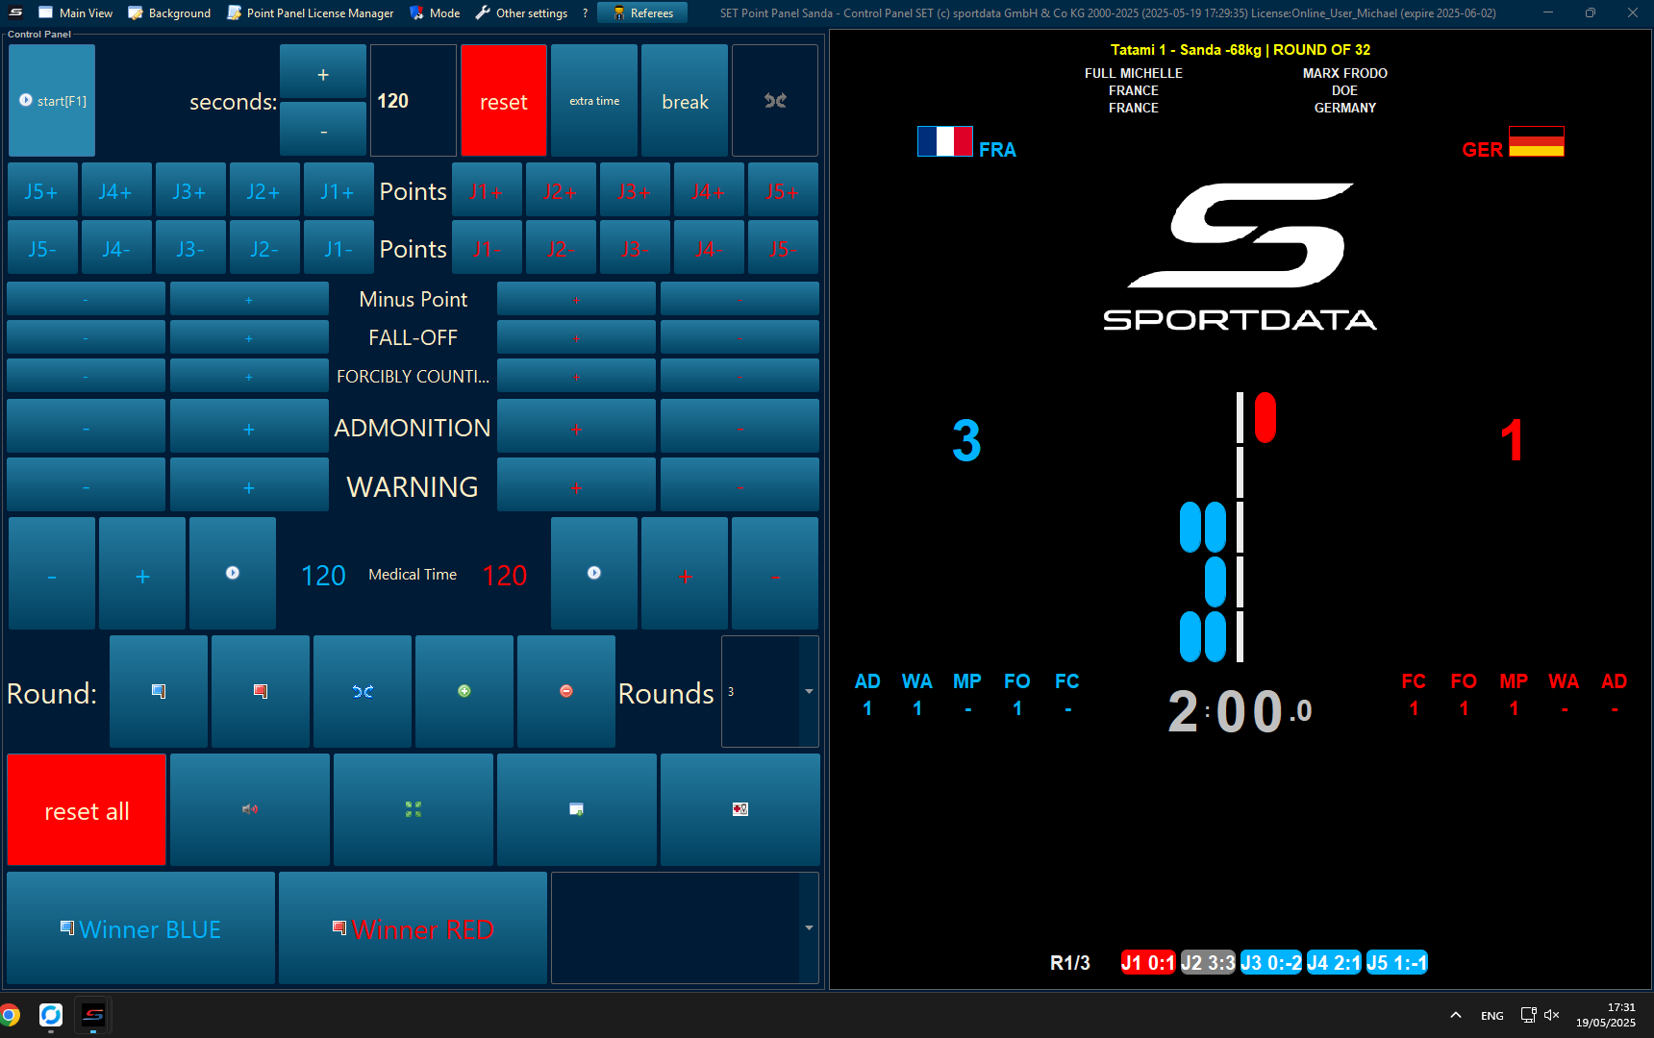Image resolution: width=1654 pixels, height=1038 pixels.
Task: Click the window display icon button
Action: tap(577, 810)
